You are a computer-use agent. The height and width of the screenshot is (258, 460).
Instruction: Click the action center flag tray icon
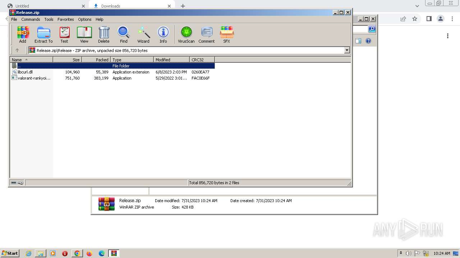pyautogui.click(x=417, y=253)
